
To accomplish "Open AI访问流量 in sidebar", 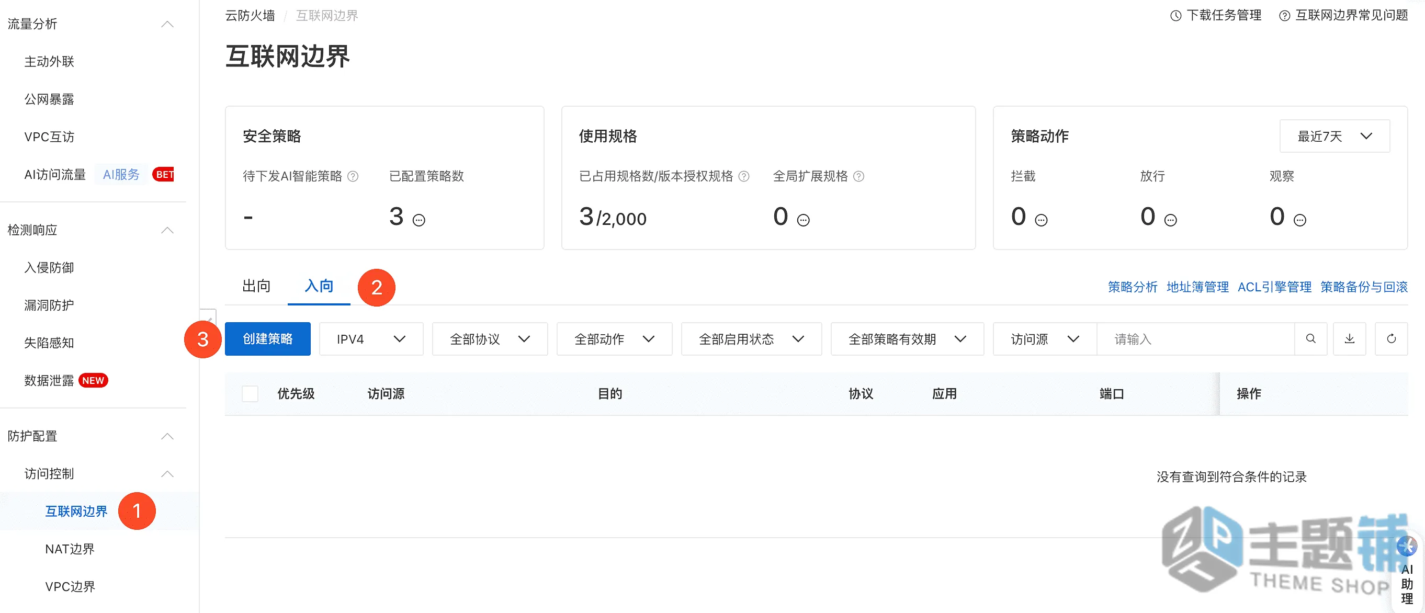I will click(x=55, y=174).
